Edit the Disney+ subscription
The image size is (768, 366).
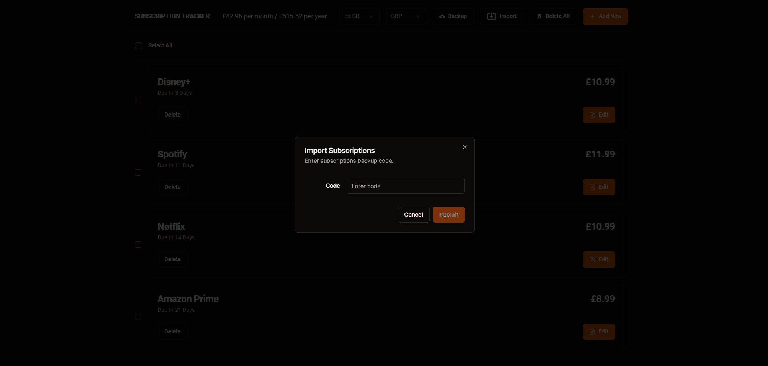598,115
